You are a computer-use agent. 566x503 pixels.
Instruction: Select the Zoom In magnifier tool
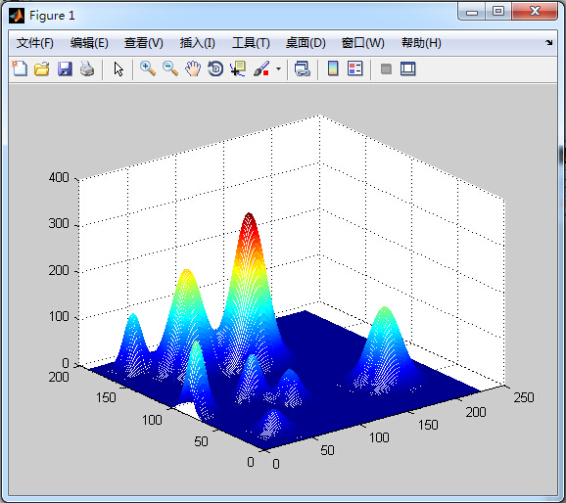[x=148, y=69]
